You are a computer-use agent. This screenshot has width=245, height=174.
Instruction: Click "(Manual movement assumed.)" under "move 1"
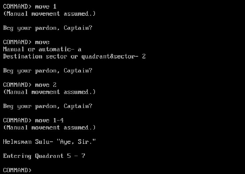(49, 14)
